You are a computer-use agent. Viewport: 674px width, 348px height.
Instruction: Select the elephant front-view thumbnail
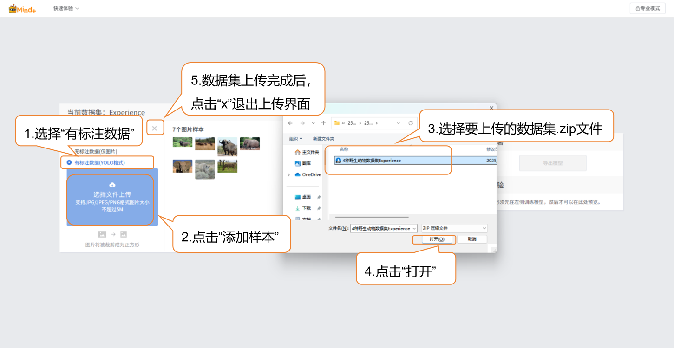[x=182, y=166]
